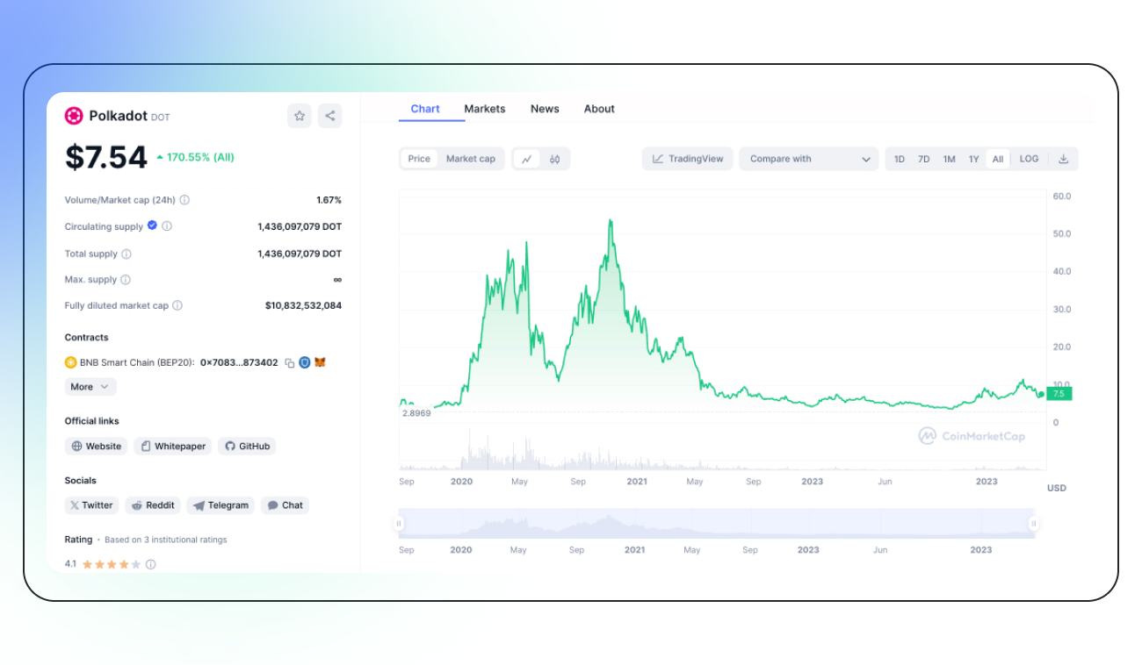Open the TradingView chart button

688,159
